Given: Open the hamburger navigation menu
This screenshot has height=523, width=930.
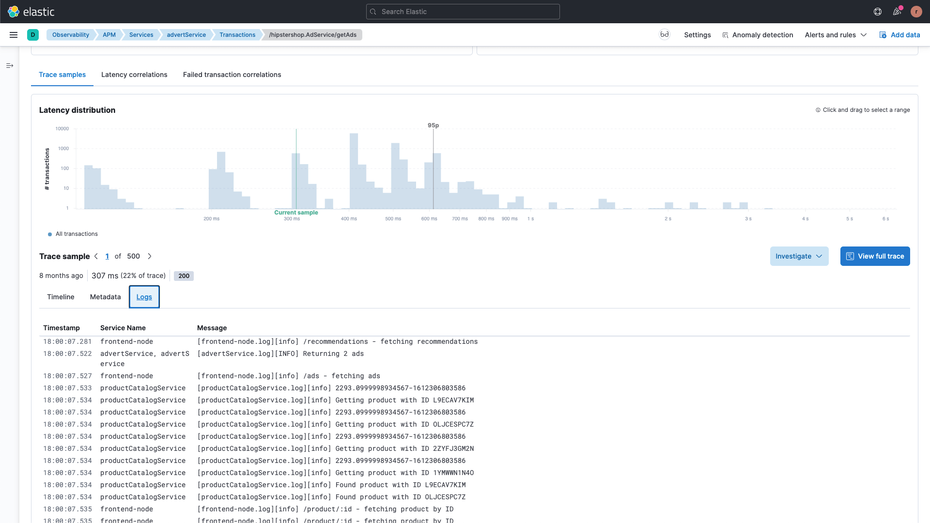Looking at the screenshot, I should point(14,35).
